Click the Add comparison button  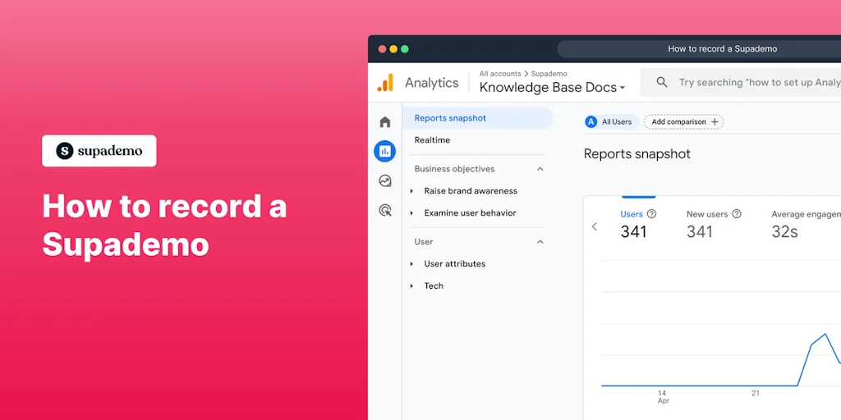[683, 122]
